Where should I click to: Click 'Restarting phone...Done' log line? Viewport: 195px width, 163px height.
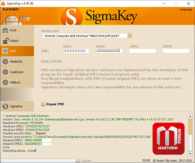(x=19, y=151)
